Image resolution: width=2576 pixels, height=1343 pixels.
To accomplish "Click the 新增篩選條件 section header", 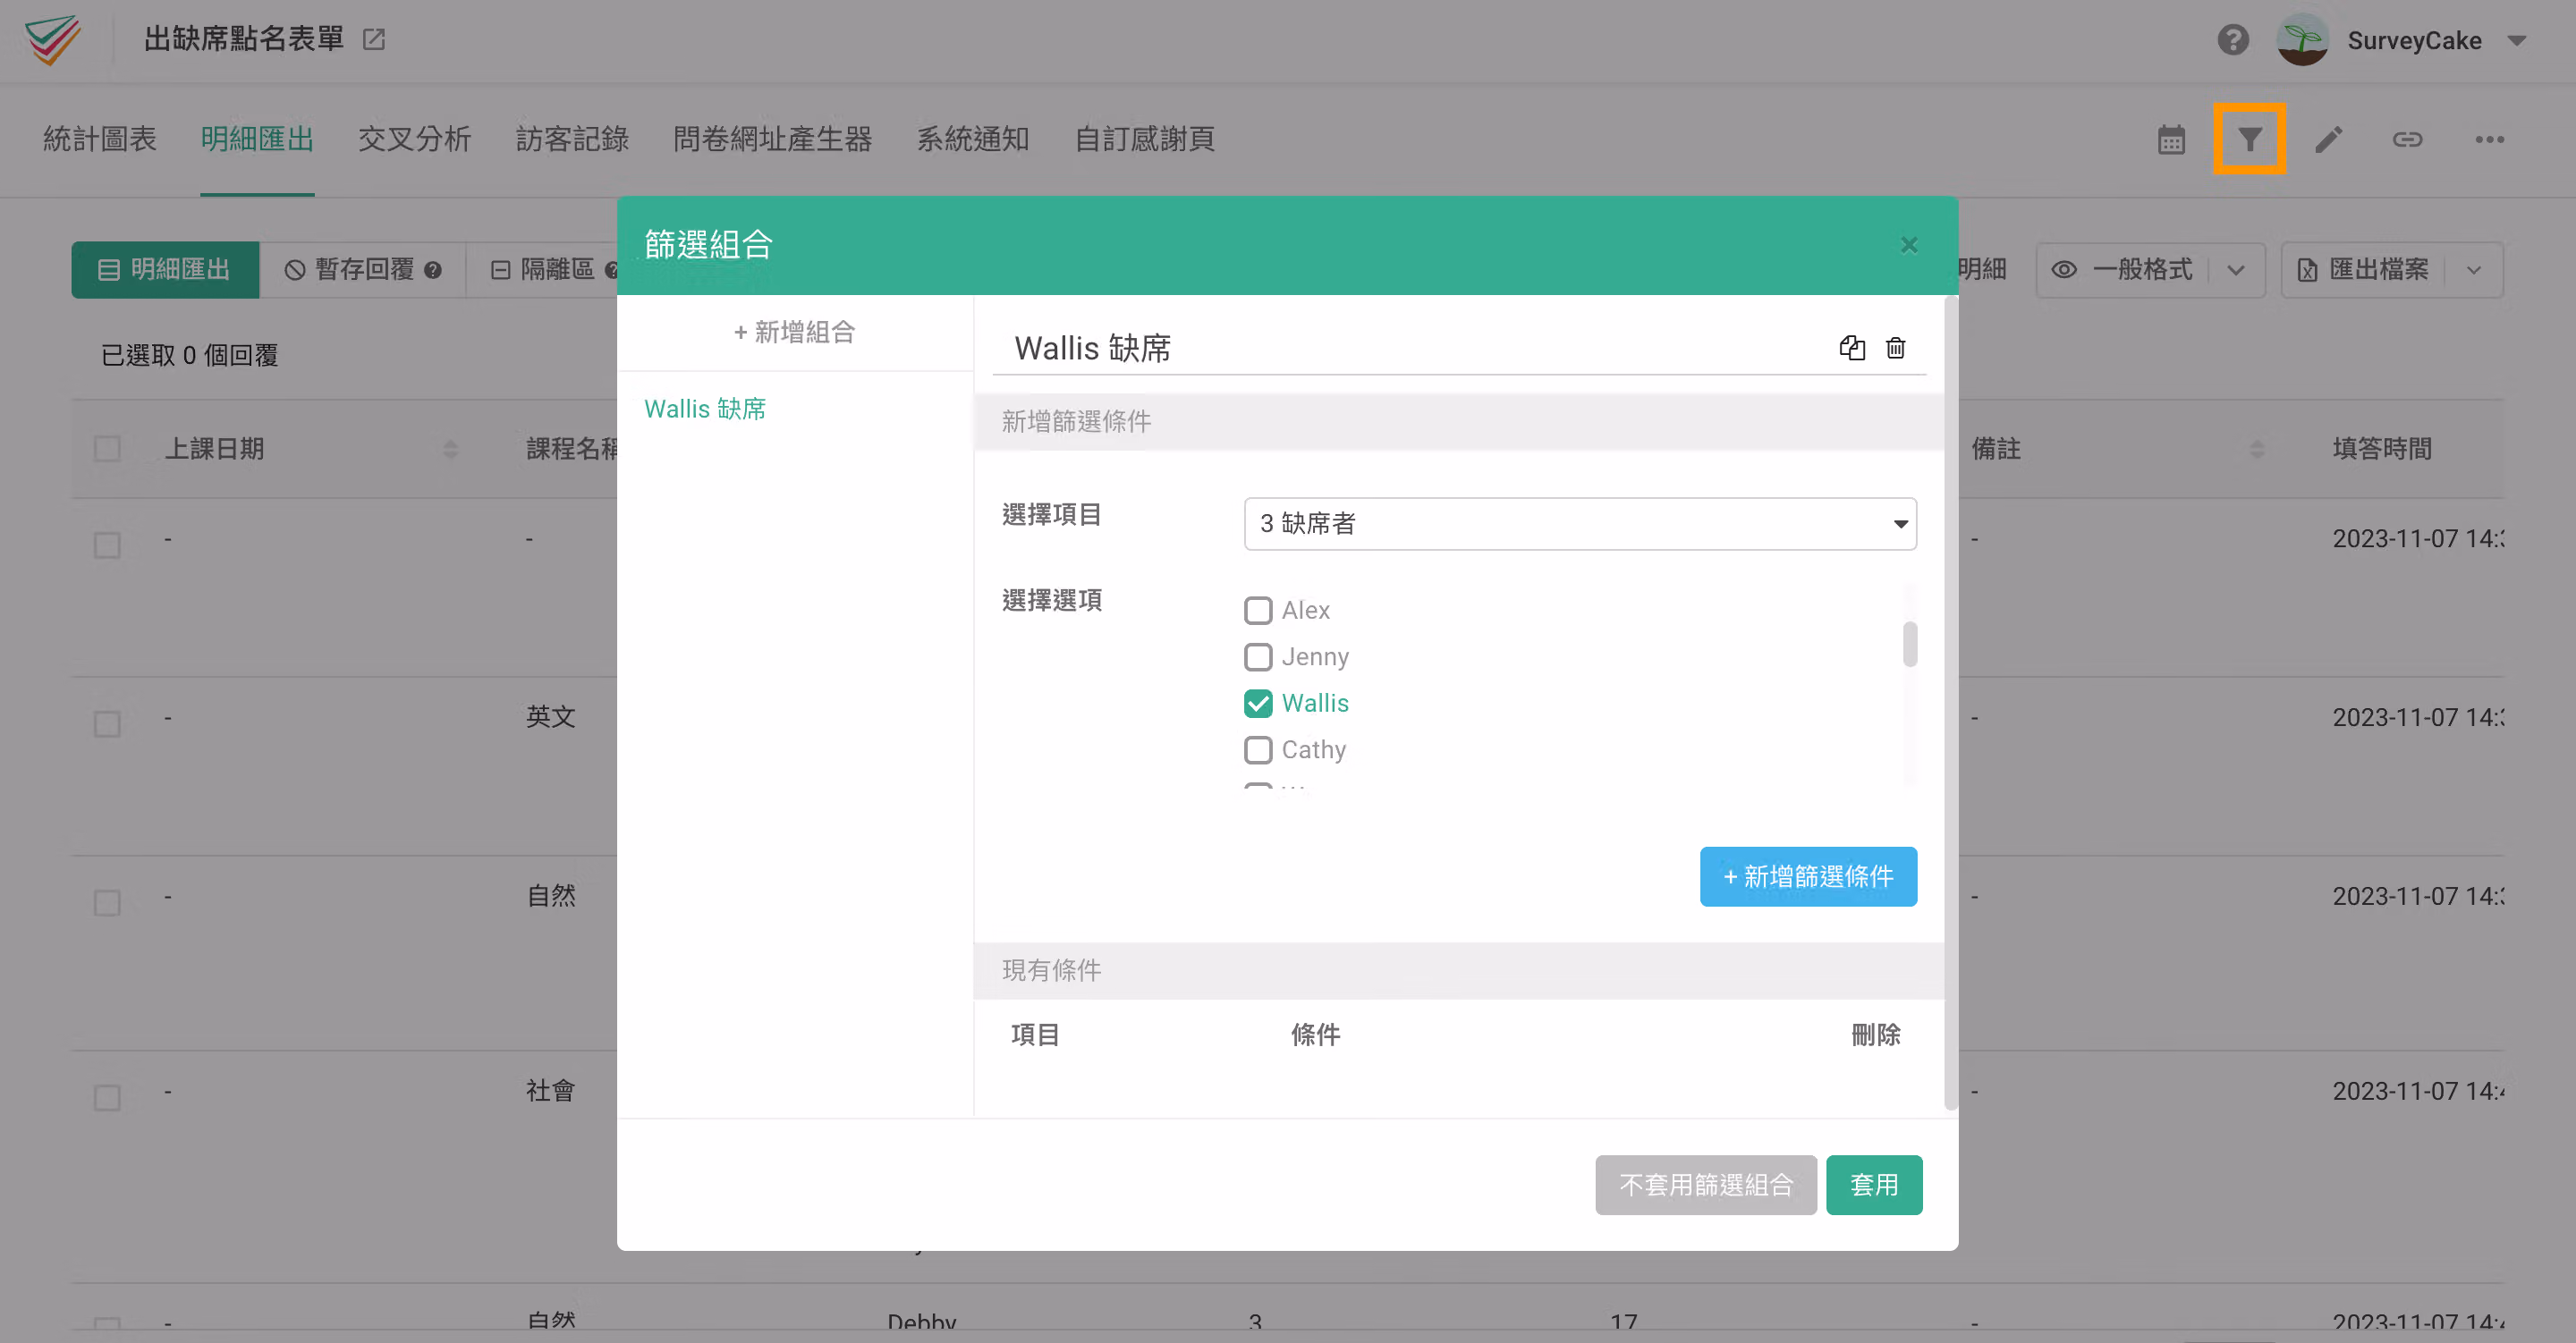I will (1458, 421).
